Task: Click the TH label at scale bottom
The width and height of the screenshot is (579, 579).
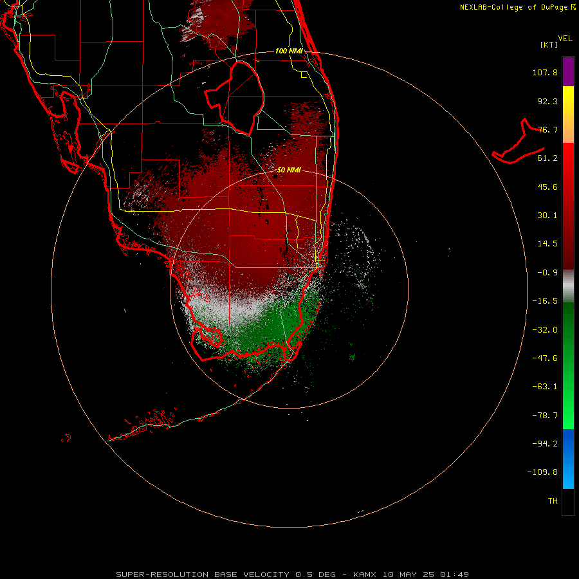Action: pyautogui.click(x=553, y=501)
